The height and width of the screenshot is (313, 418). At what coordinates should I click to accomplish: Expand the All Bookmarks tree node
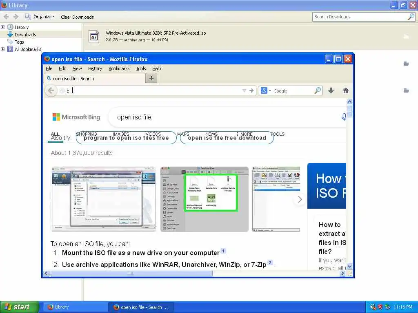coord(3,49)
